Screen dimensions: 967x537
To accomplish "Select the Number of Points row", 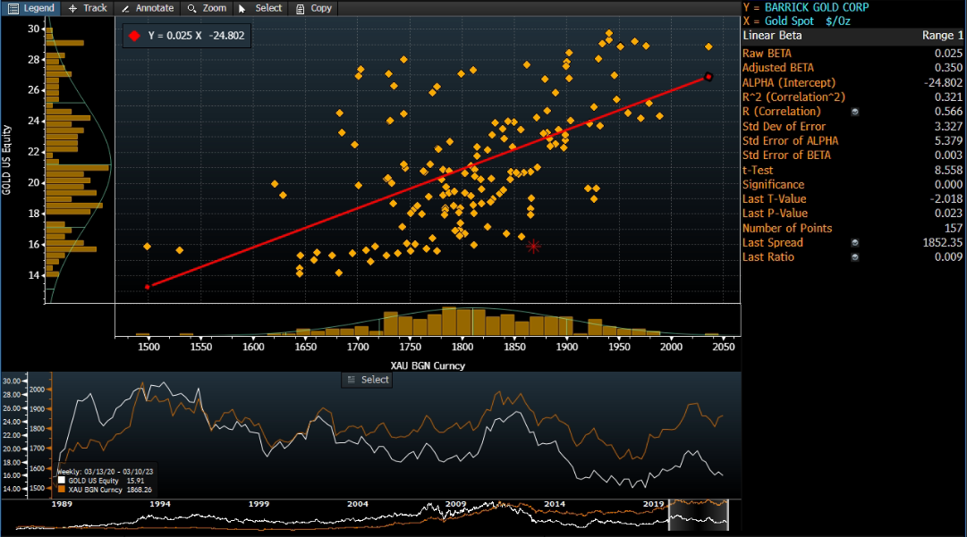I will coord(852,228).
